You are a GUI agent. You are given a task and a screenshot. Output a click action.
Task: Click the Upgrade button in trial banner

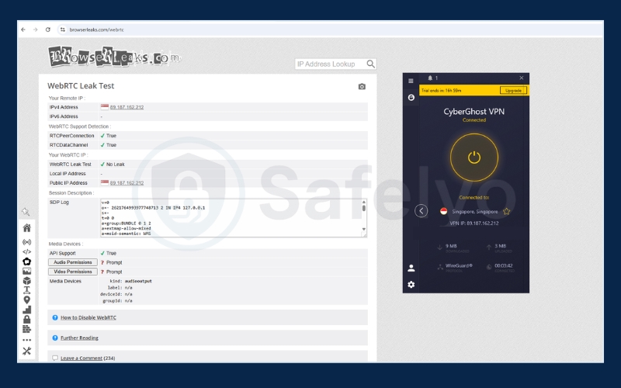[x=513, y=90]
